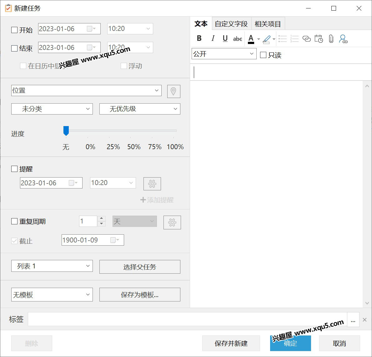372x357 pixels.
Task: Set progress slider to 50%
Action: point(131,130)
